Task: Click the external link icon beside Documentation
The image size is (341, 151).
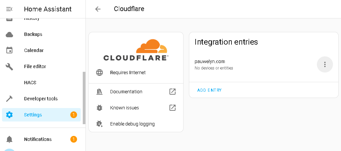Action: click(x=173, y=92)
